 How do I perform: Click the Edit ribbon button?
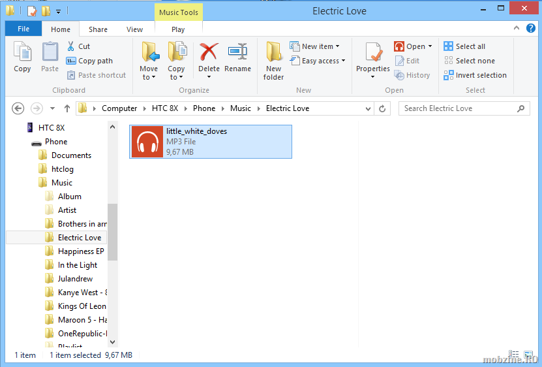(407, 61)
